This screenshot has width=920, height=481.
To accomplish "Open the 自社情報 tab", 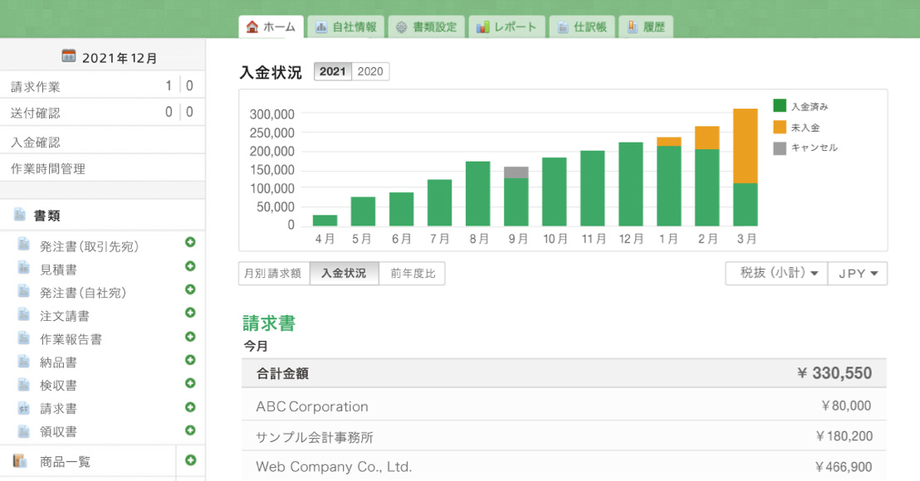I will (x=345, y=26).
